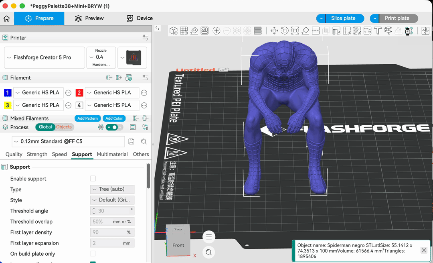Switch process scope to Global
The width and height of the screenshot is (433, 263).
(45, 127)
